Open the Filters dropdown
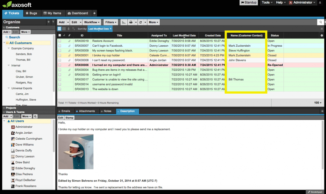Image resolution: width=326 pixels, height=194 pixels. (x=110, y=22)
